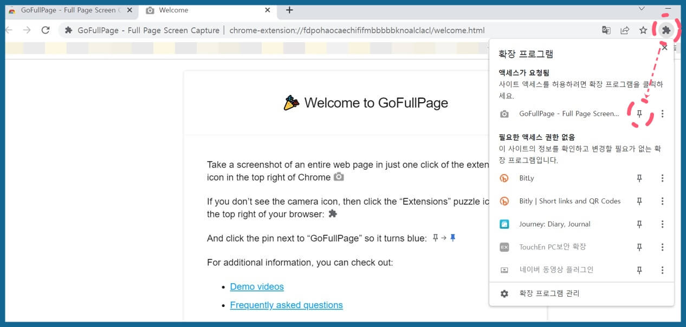Open the Demo videos link
686x327 pixels.
click(257, 286)
